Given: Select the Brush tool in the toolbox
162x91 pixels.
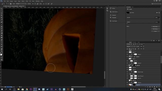Looking at the screenshot, I should pos(2,24).
